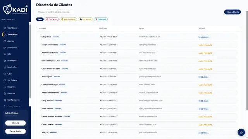Go to Por Cobrar section
This screenshot has width=248, height=139.
pyautogui.click(x=12, y=80)
